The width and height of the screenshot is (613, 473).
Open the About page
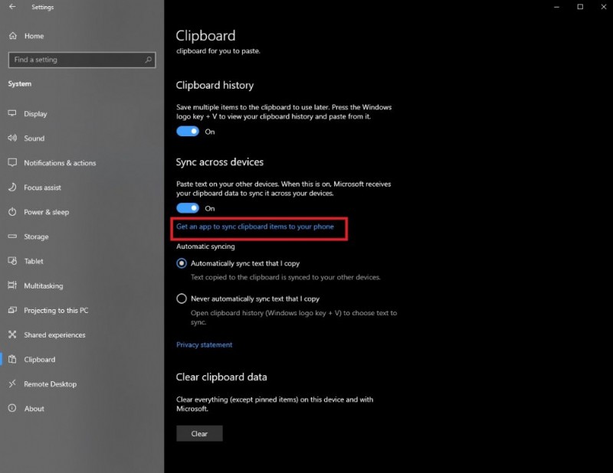(x=12, y=408)
